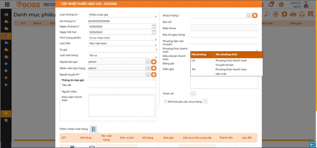Viewport: 317px width, 148px height.
Task: Open the Loại tiền dropdown
Action: [123, 43]
